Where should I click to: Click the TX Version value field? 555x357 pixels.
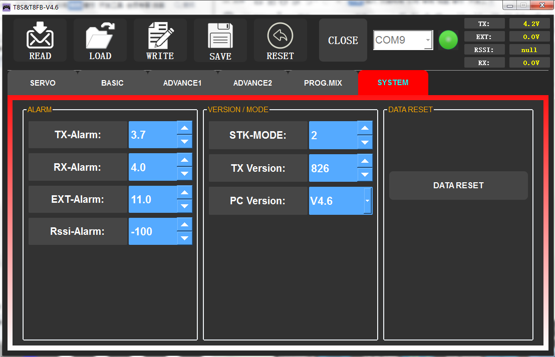coord(333,168)
